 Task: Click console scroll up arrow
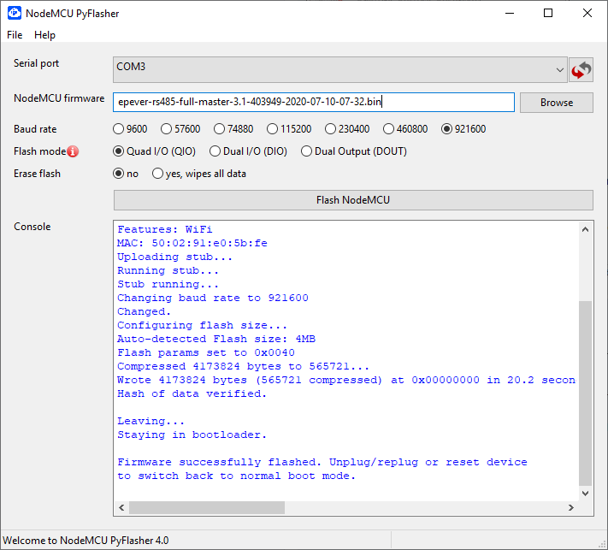585,228
